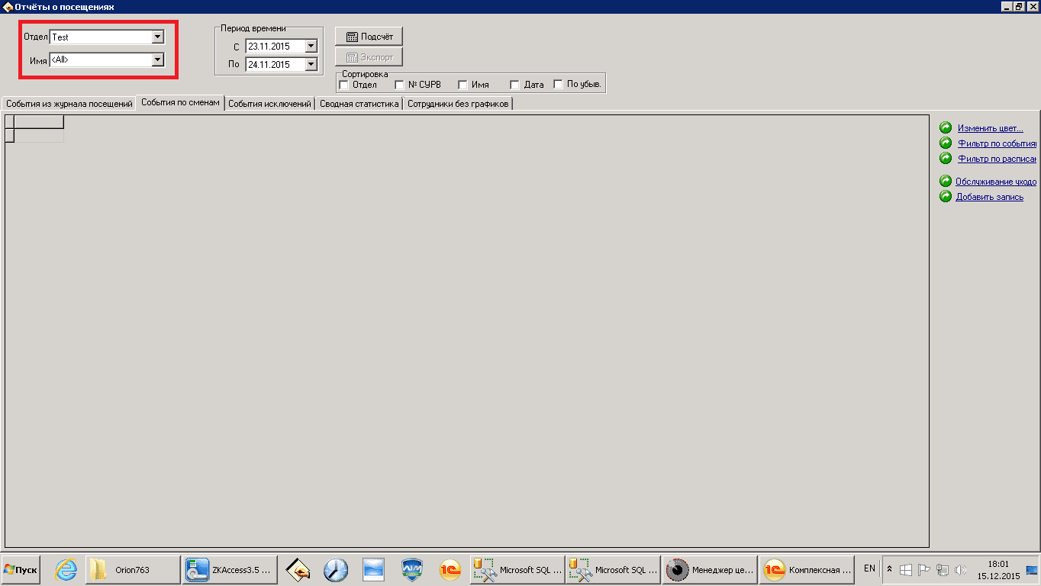Click the green arrow icon beside Добавить запись
The width and height of the screenshot is (1041, 586).
tap(946, 197)
